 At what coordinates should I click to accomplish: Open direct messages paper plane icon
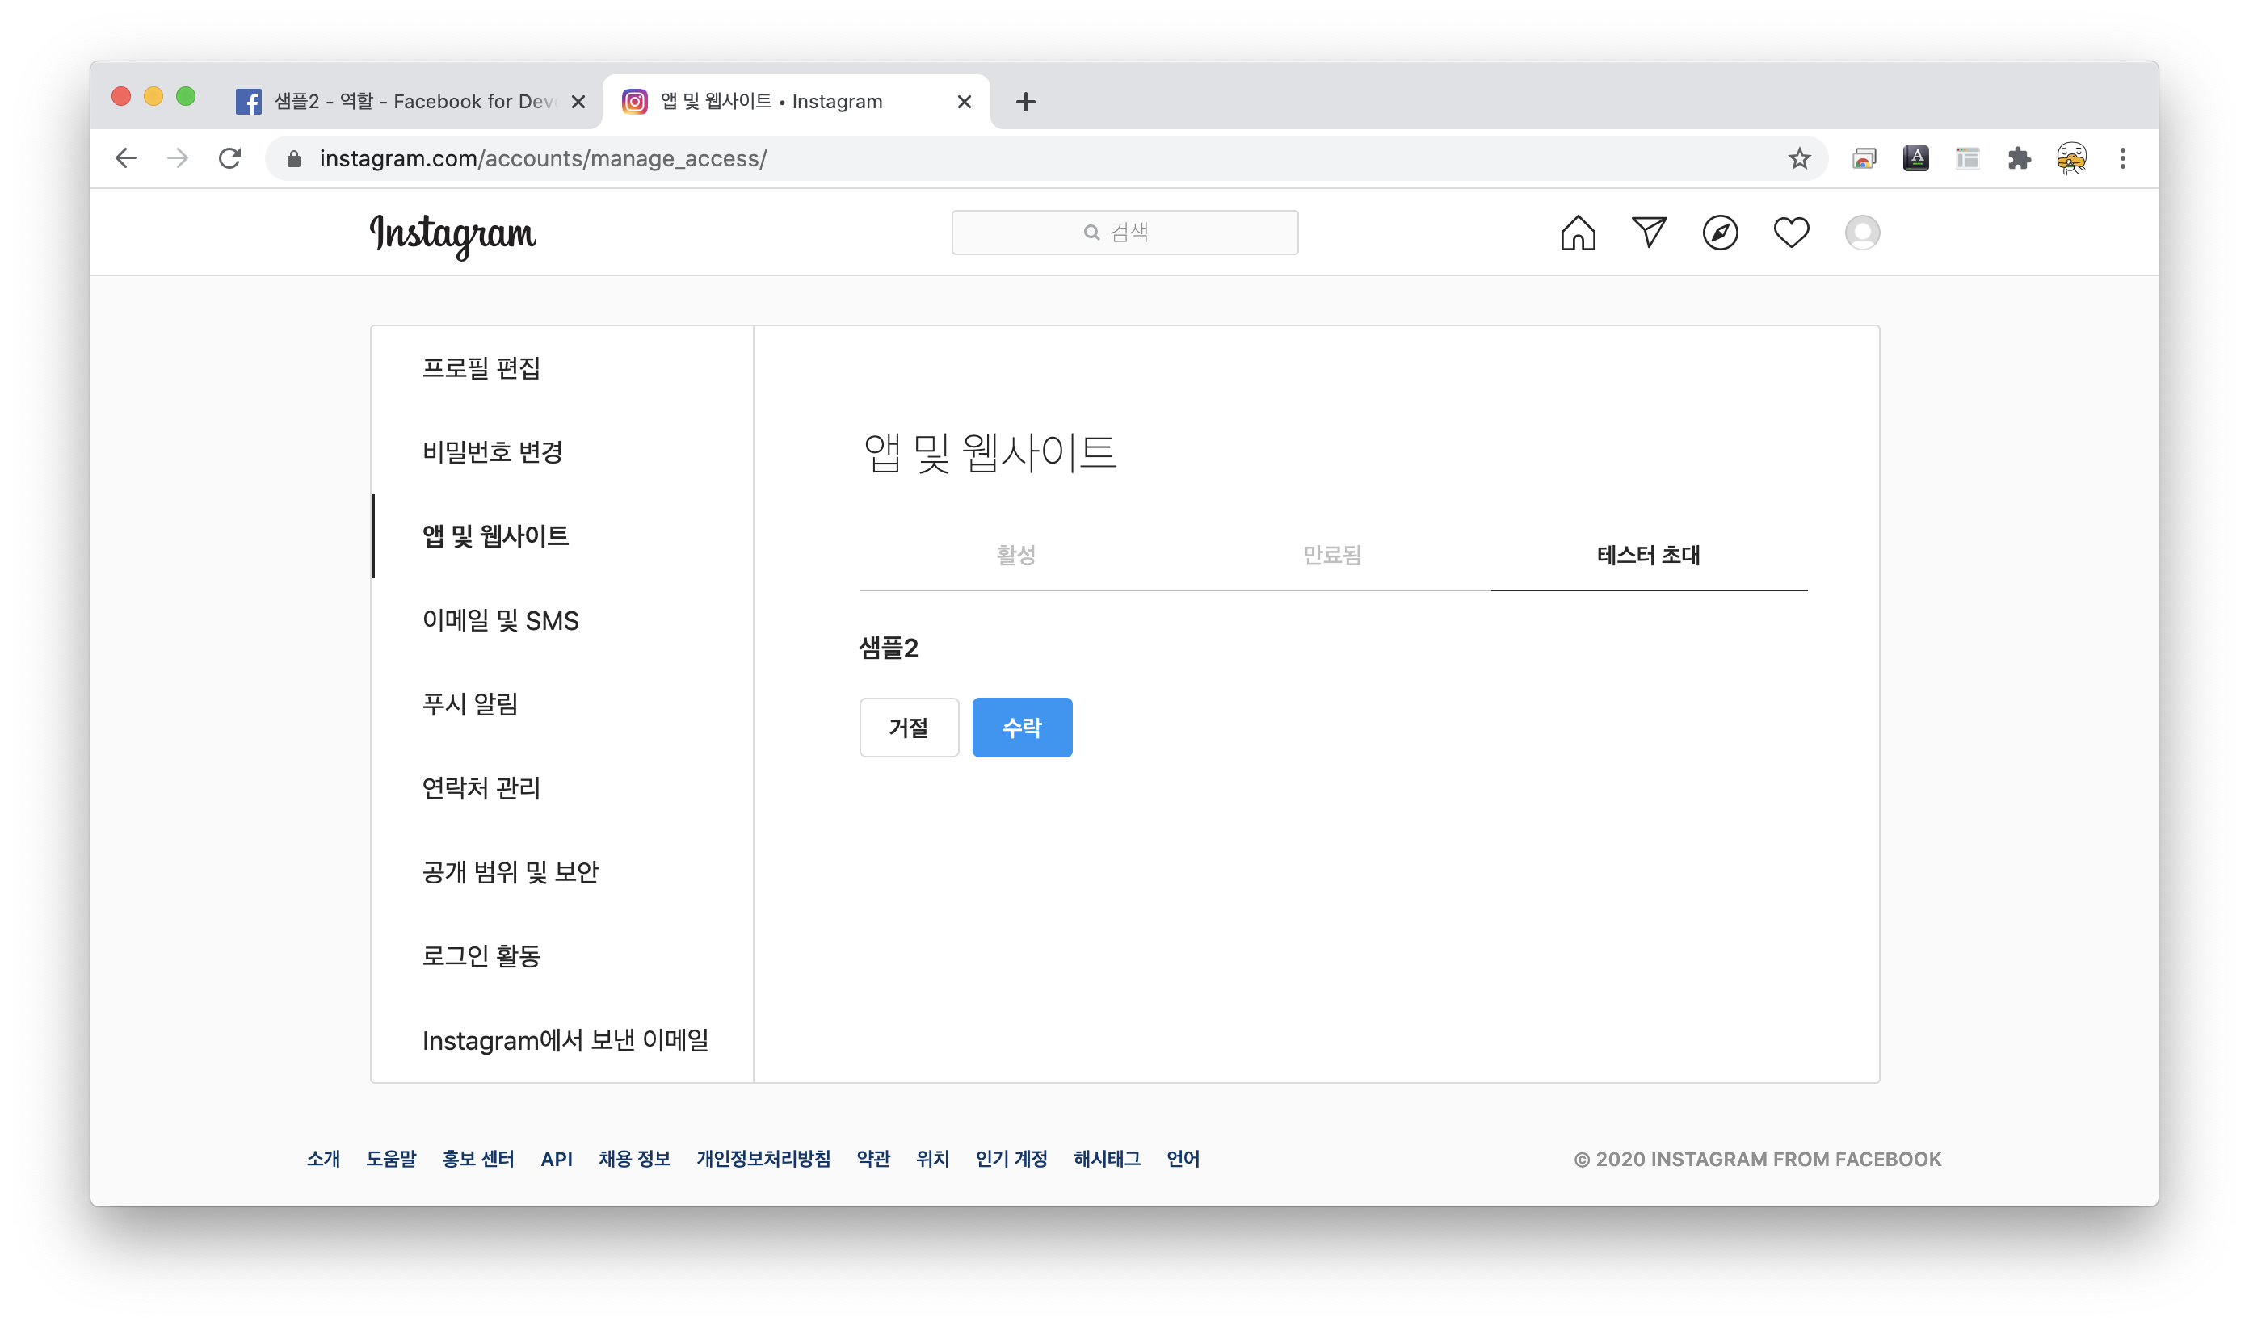1648,233
